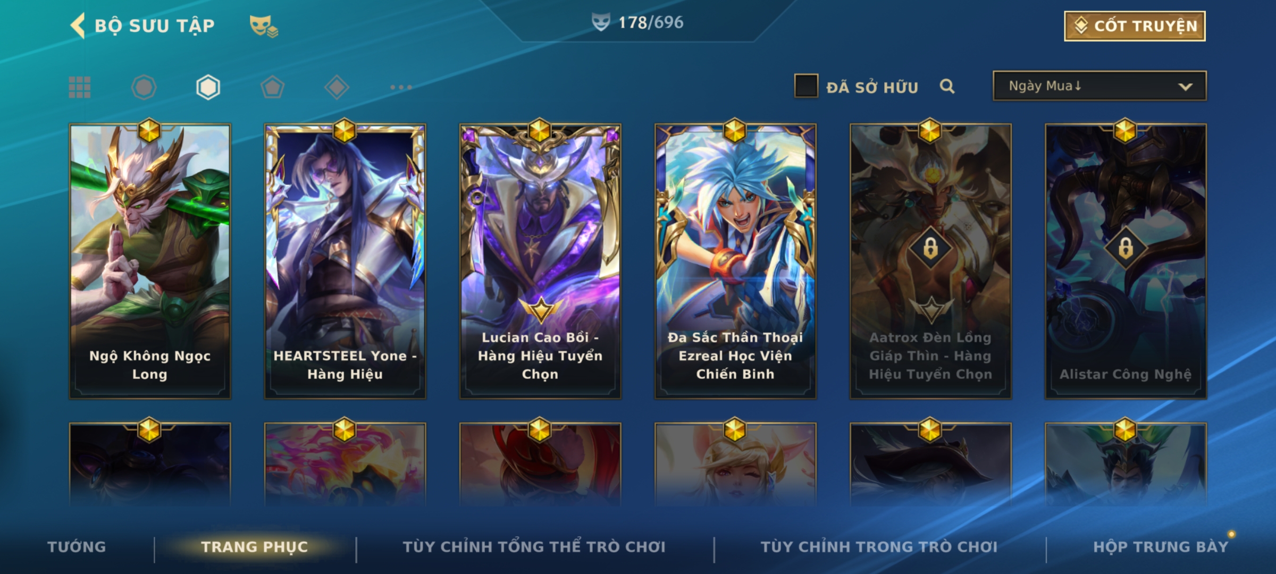Open the Tùy Chỉnh Tổng Thể Trò Chơi tab
Screen dimensions: 1276x574
click(534, 547)
